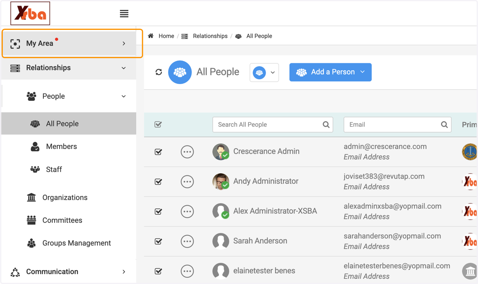This screenshot has height=284, width=478.
Task: Open the three-dot menu for Sarah Anderson
Action: pos(187,241)
